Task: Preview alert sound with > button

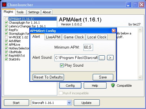Action: [110, 58]
